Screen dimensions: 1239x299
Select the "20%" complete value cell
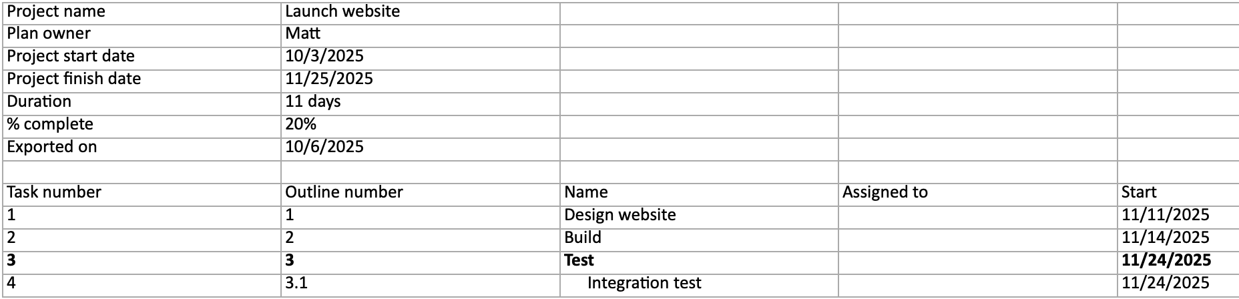301,124
